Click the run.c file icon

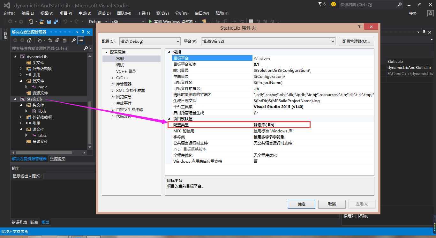tap(35, 87)
